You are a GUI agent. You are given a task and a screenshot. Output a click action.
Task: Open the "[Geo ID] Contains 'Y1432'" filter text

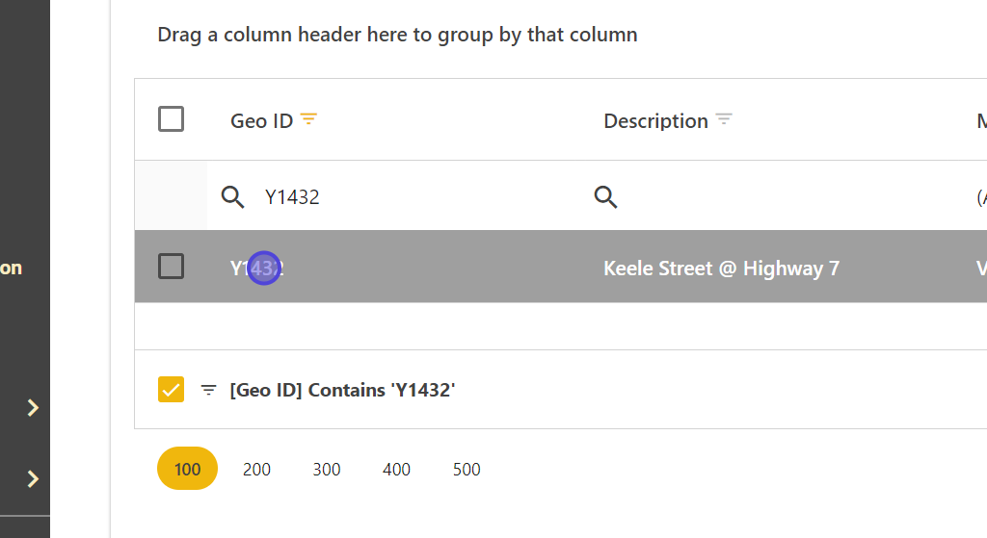click(342, 390)
